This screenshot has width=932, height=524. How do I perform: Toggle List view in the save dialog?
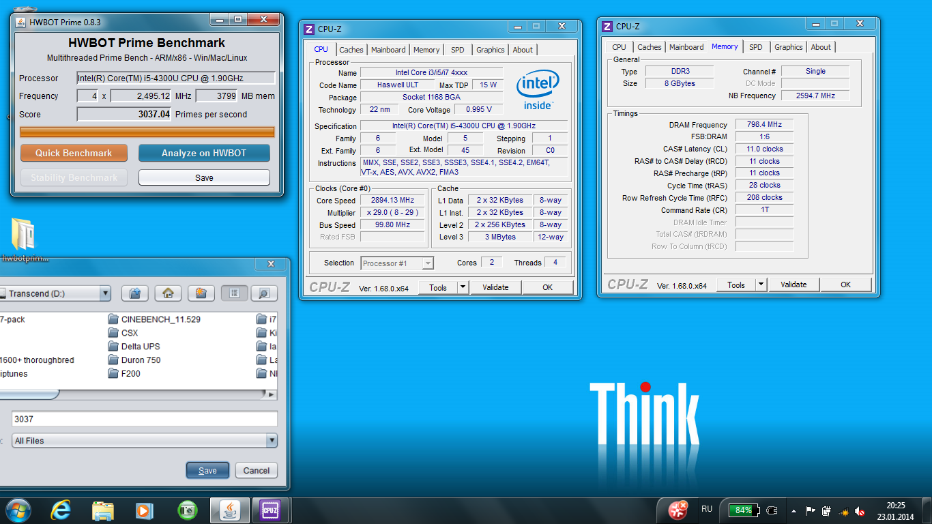[x=234, y=293]
